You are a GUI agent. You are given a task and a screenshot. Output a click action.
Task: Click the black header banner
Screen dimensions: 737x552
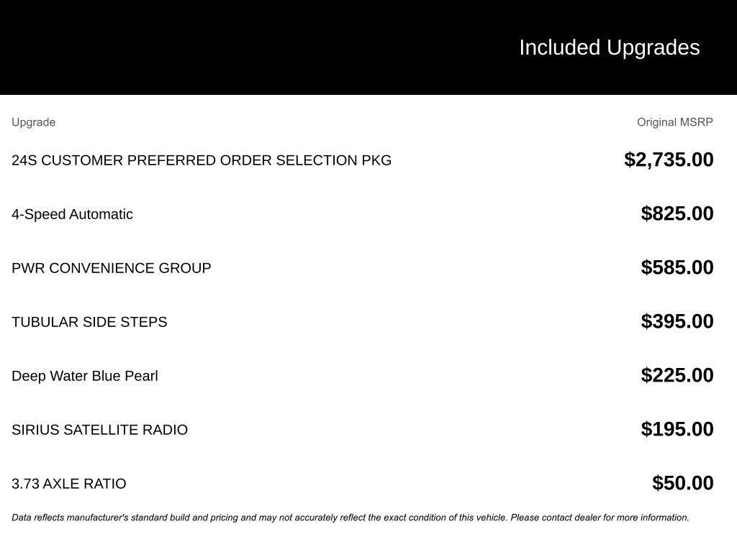click(216, 47)
